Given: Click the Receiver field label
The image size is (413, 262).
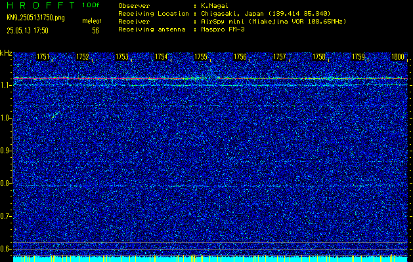Looking at the screenshot, I should tap(134, 22).
